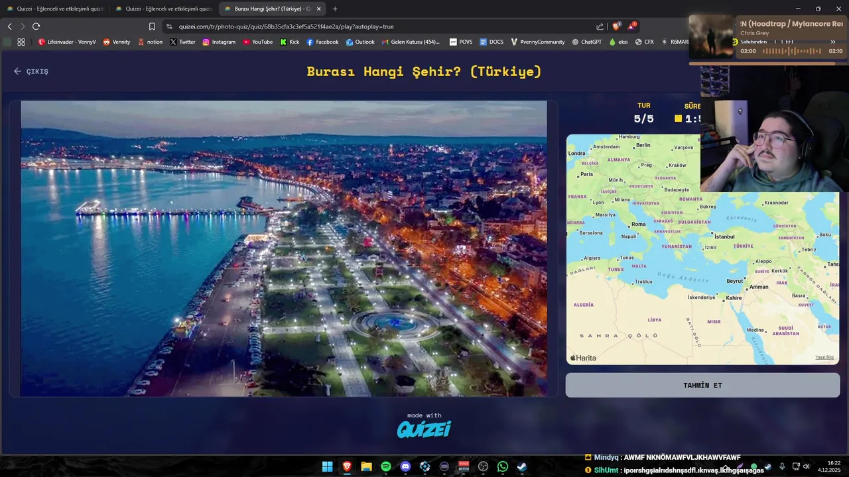Click the system volume tray icon
849x477 pixels.
(x=807, y=466)
